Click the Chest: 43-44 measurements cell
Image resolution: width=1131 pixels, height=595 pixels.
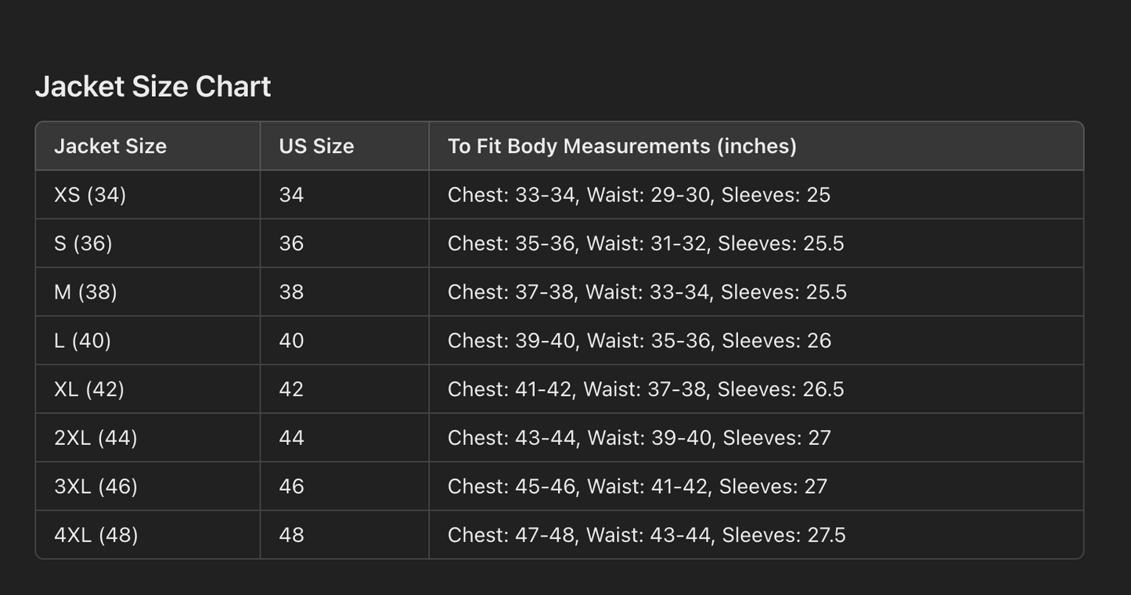click(x=639, y=437)
